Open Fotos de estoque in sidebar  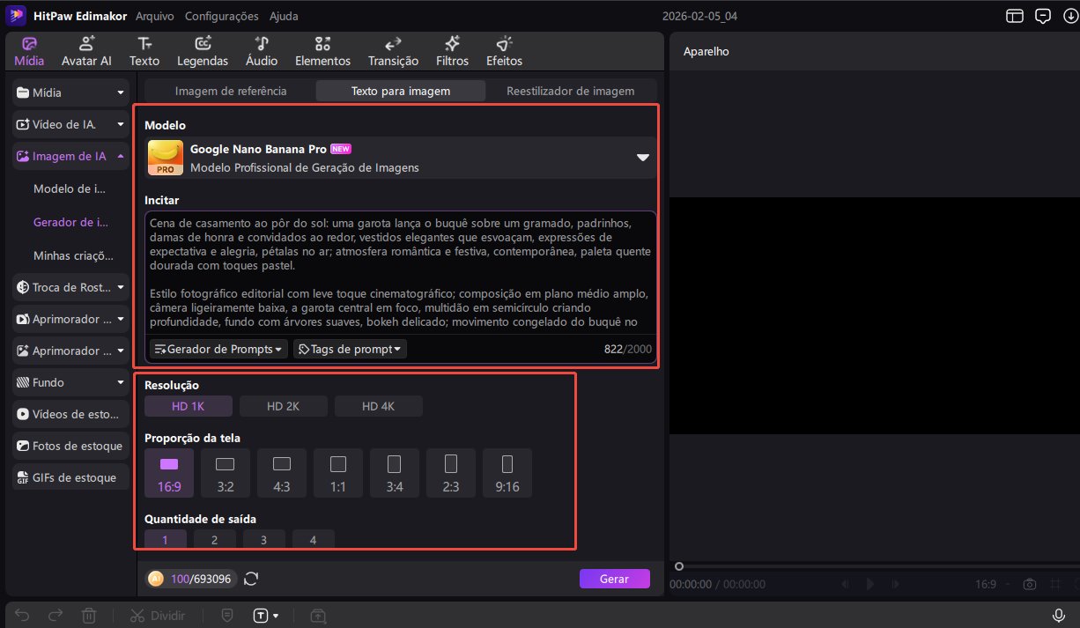[70, 446]
